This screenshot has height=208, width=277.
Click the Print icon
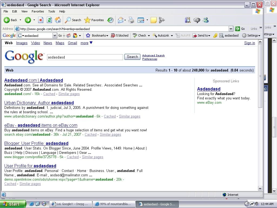coord(131,20)
